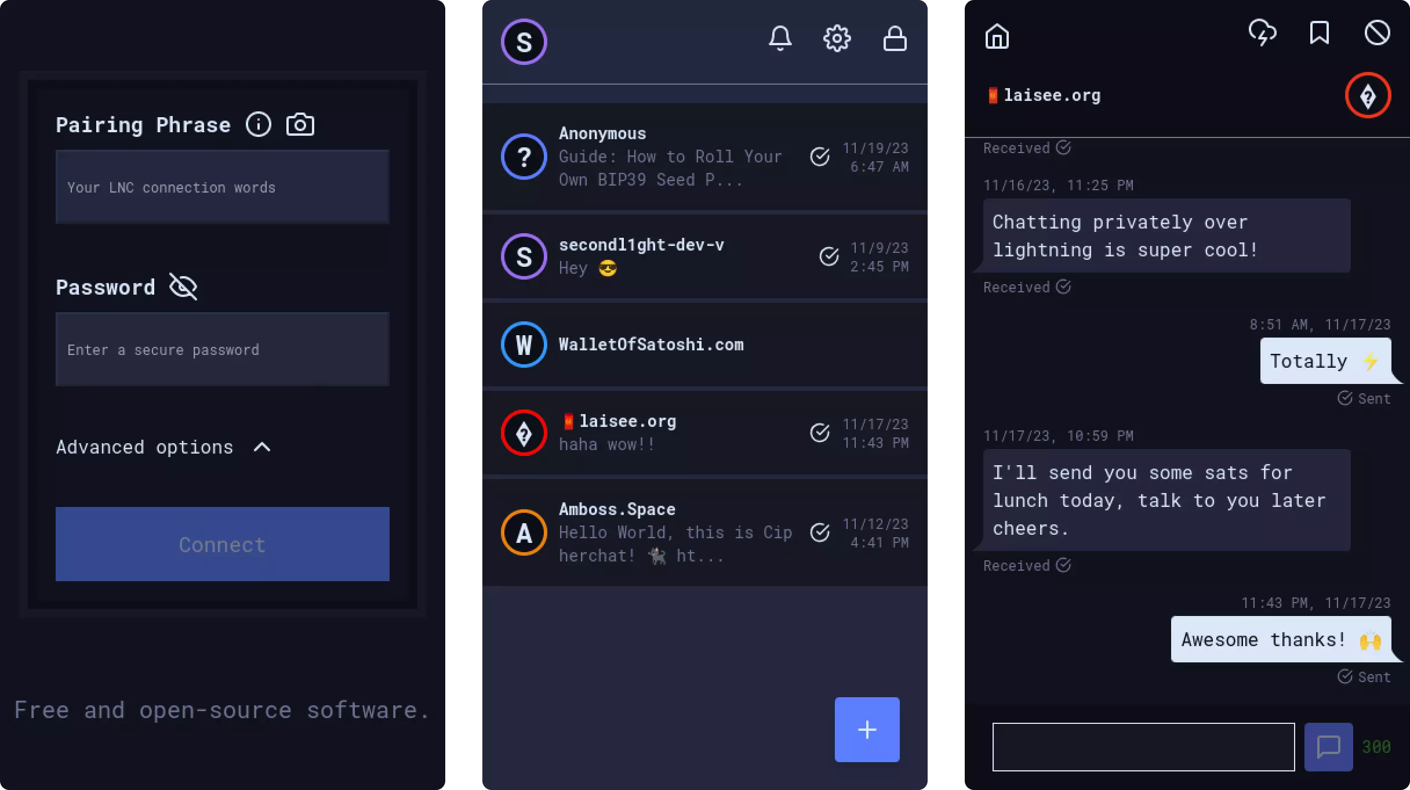Return home via the house icon
This screenshot has height=790, width=1410.
[x=997, y=36]
